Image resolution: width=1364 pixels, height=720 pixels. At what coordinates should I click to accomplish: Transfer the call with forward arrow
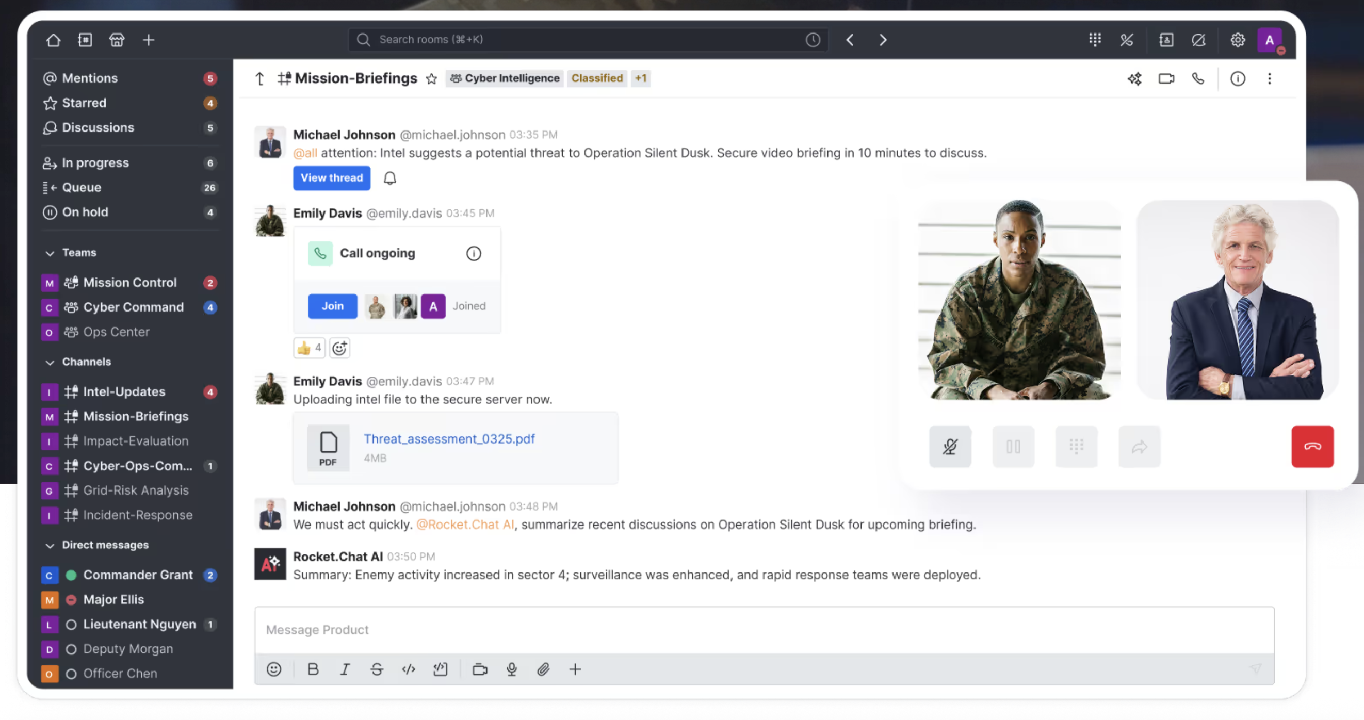pos(1139,446)
